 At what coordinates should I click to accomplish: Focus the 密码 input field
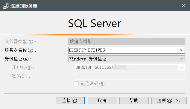tap(130, 76)
